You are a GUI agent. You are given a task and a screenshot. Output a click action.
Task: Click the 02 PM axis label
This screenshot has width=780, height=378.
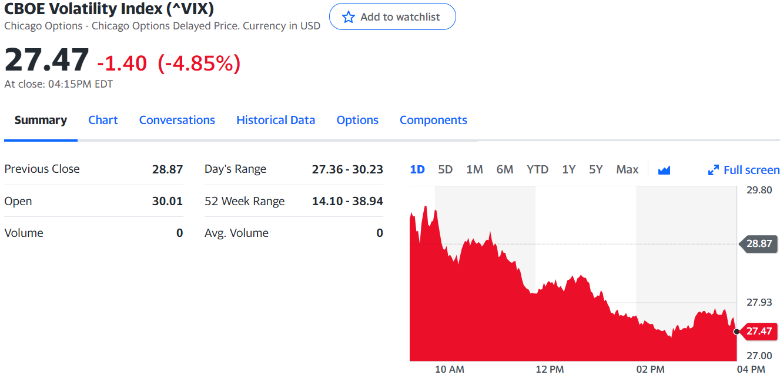[650, 369]
